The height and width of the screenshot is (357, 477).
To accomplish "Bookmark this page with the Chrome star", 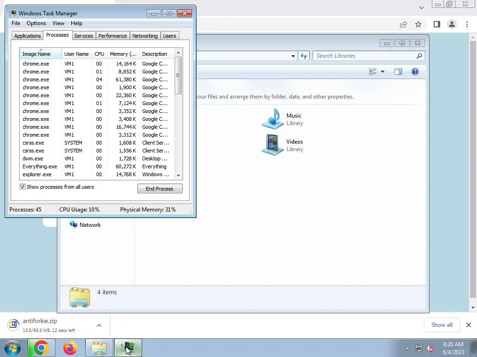I will pos(418,24).
